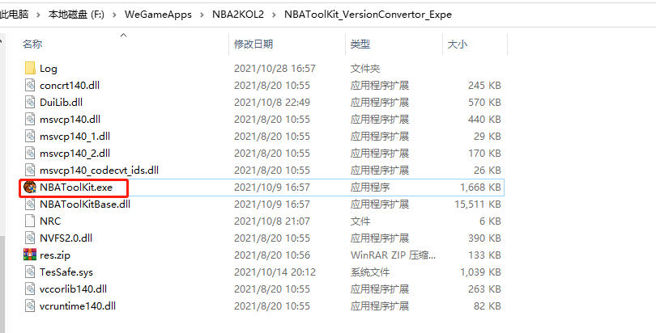This screenshot has height=333, width=656.
Task: Select the file name msvcp140_2.dll
Action: point(75,153)
